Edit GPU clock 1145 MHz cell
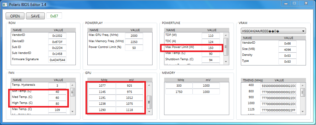The height and width of the screenshot is (125, 316). pos(102,92)
